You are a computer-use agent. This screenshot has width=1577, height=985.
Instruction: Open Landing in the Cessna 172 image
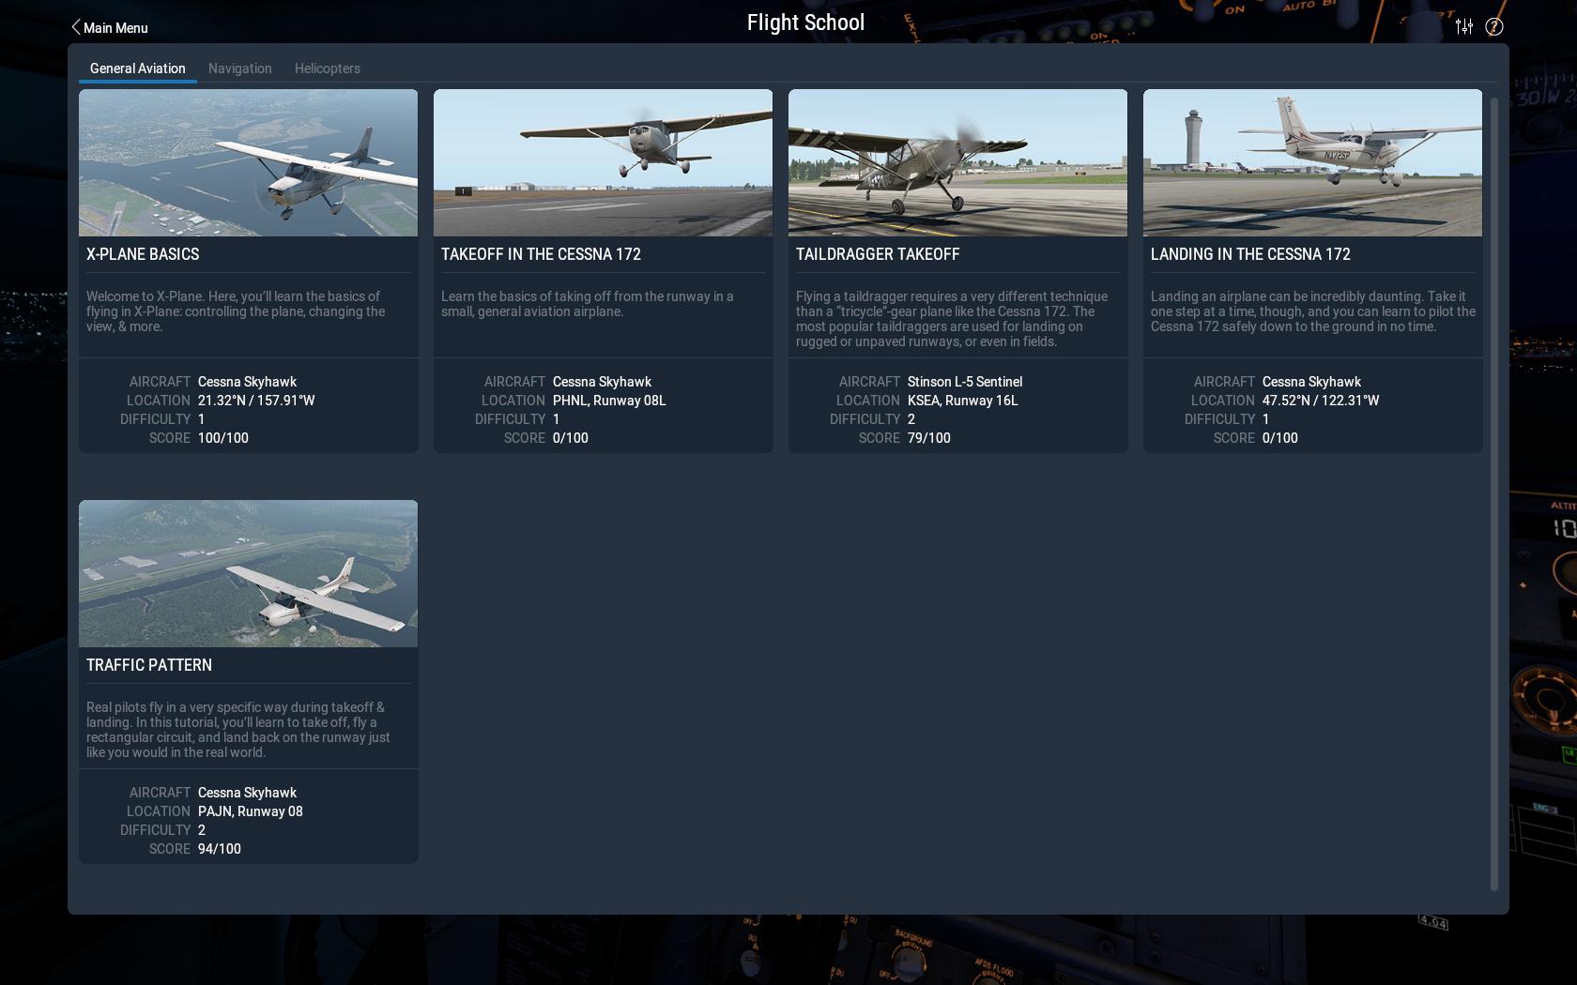coord(1312,162)
